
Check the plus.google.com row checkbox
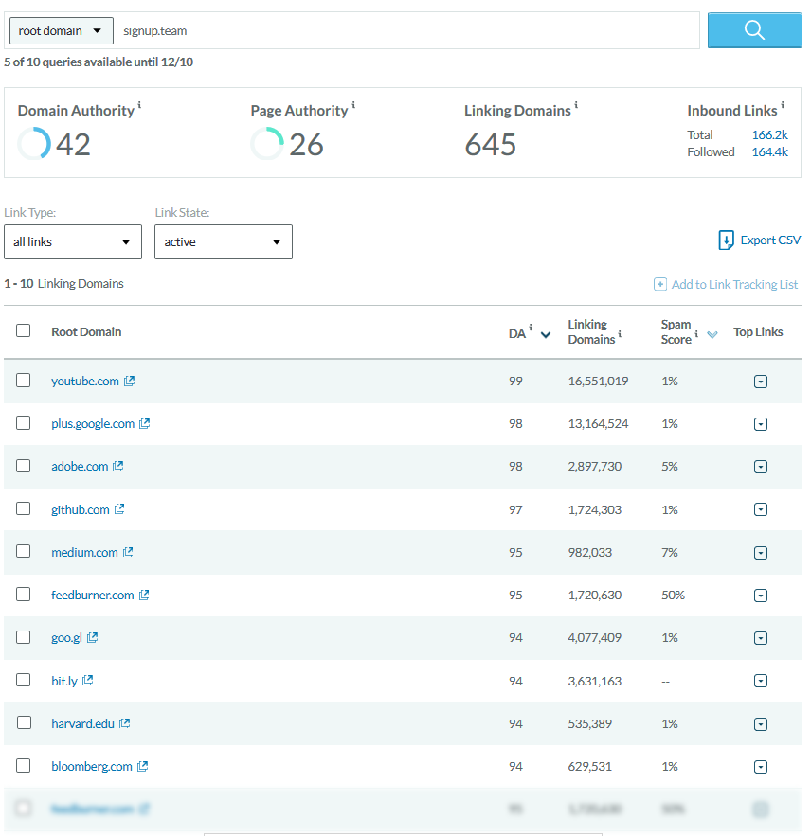tap(23, 423)
